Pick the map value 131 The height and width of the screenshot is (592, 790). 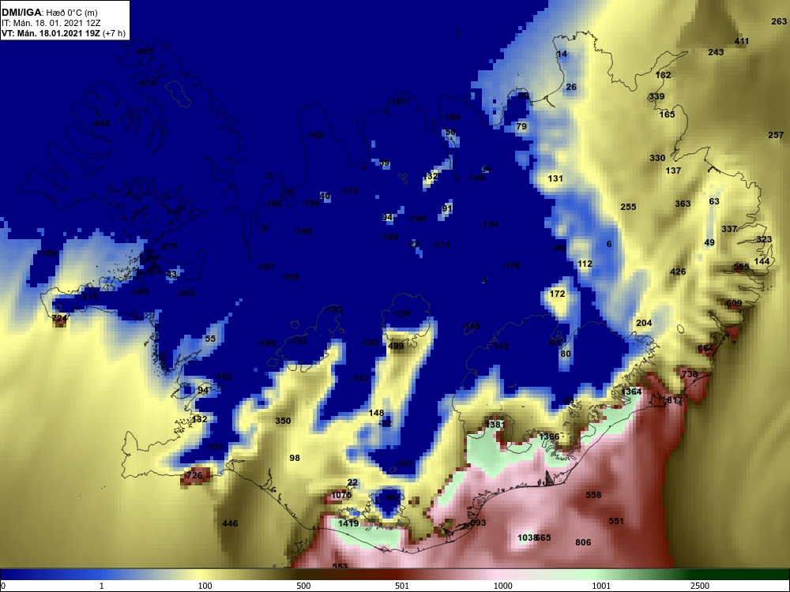tap(555, 178)
